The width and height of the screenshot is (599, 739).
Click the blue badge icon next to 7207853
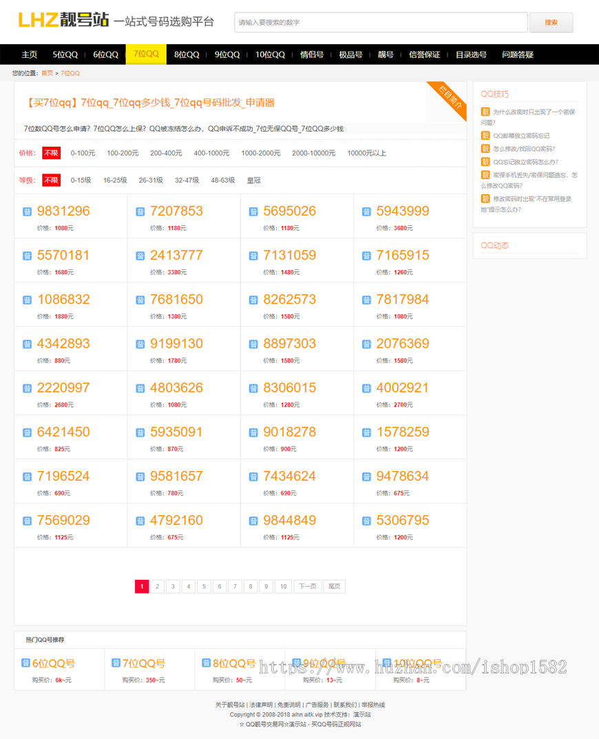coord(140,211)
